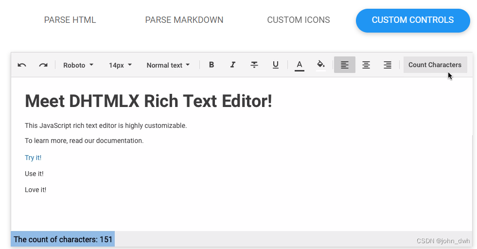Redo the last undone edit
The width and height of the screenshot is (477, 249).
(43, 65)
